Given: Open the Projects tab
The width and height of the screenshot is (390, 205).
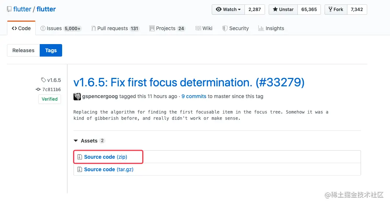Looking at the screenshot, I should [167, 28].
